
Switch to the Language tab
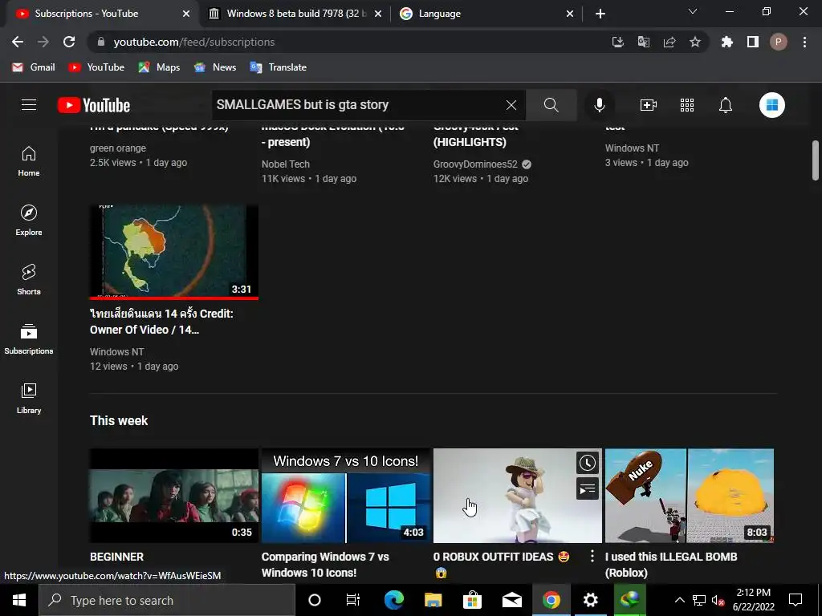pyautogui.click(x=486, y=14)
